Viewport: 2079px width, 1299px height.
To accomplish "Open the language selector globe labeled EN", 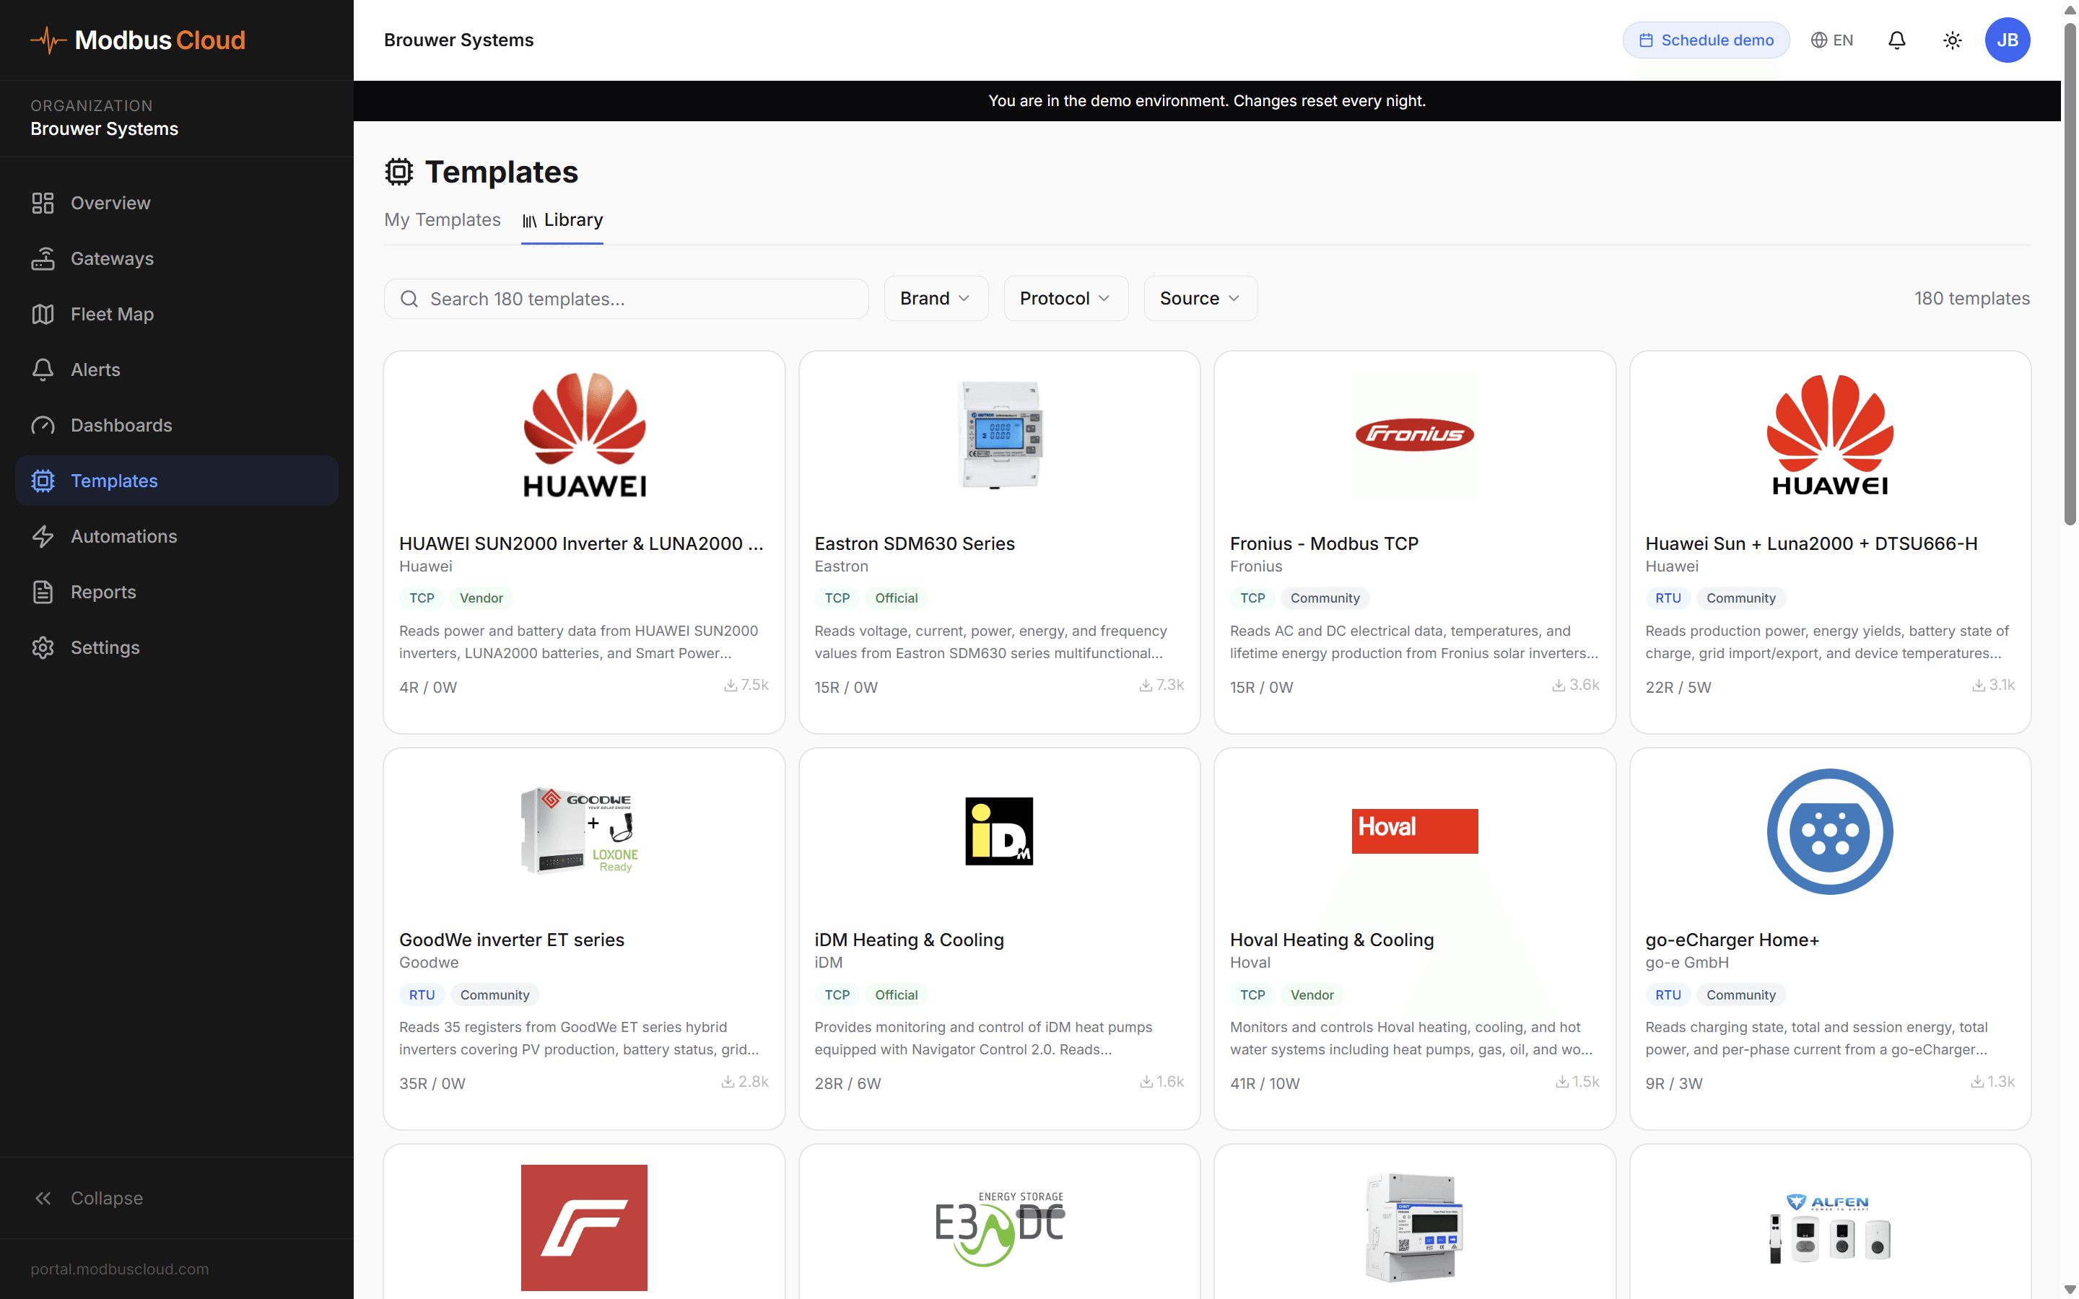I will tap(1831, 40).
